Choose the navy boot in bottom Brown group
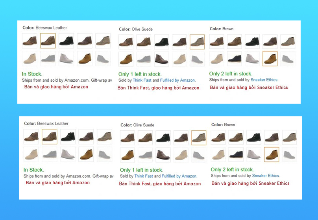 [x=236, y=155]
